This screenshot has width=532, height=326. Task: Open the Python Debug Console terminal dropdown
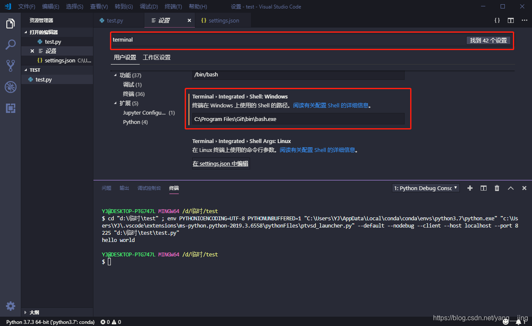[x=426, y=188]
